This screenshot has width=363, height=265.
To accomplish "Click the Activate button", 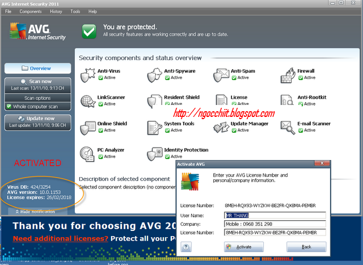I will pos(243,247).
